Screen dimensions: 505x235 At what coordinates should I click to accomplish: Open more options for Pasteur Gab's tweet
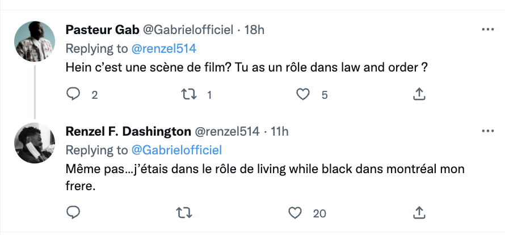pyautogui.click(x=487, y=29)
